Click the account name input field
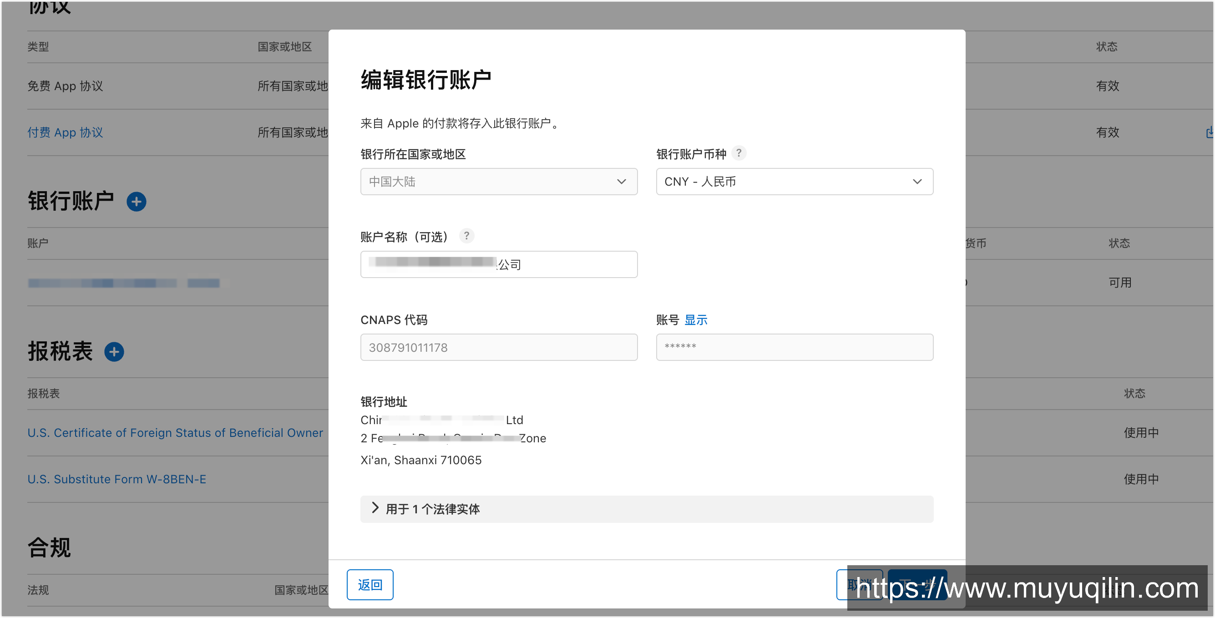Viewport: 1215px width, 618px height. pos(499,265)
